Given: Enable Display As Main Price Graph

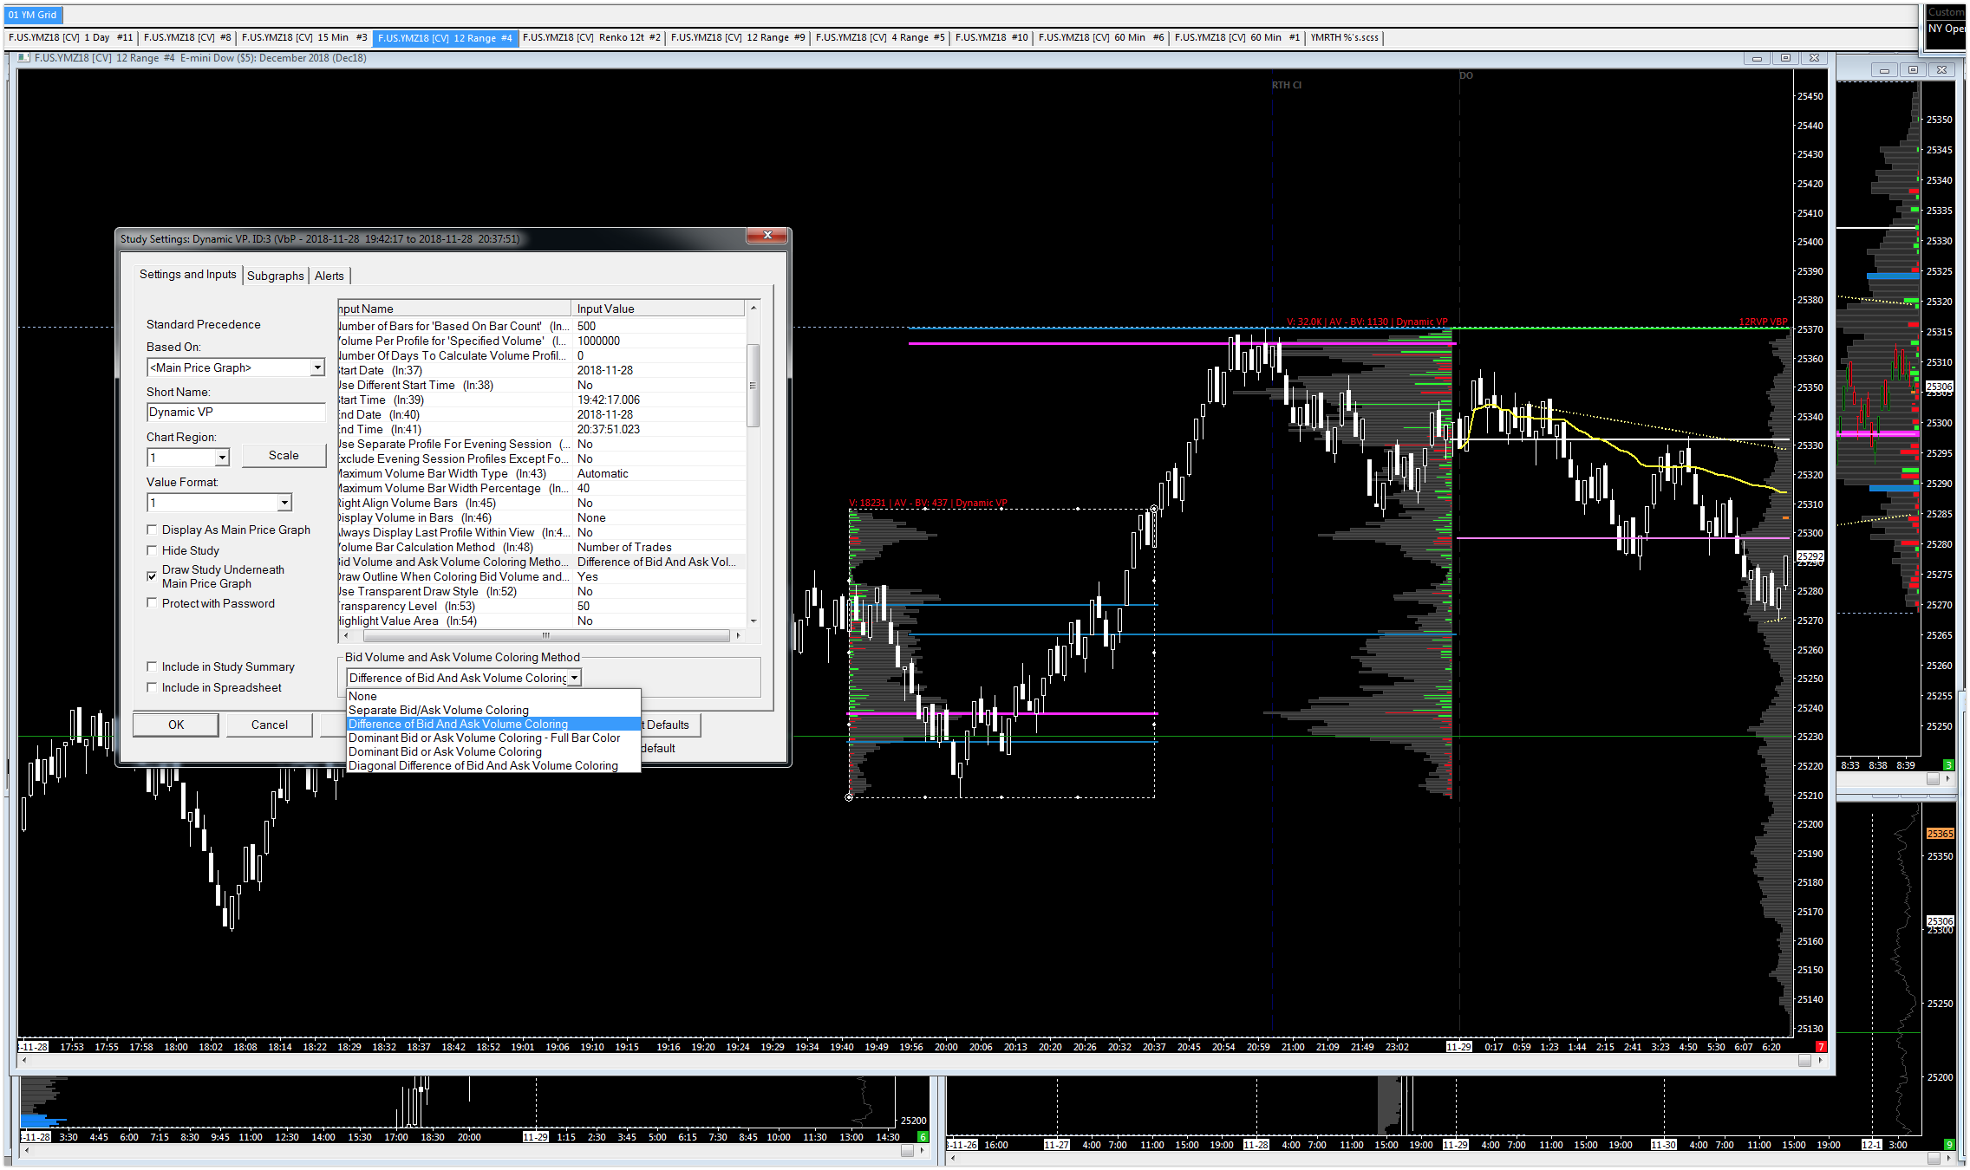Looking at the screenshot, I should tap(153, 530).
